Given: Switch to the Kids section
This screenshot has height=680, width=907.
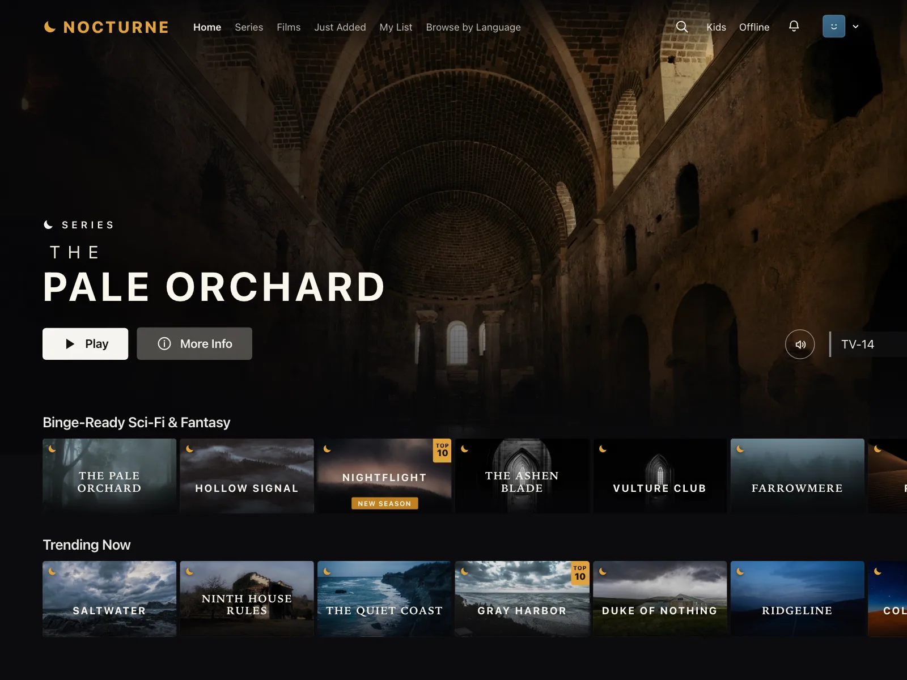Looking at the screenshot, I should point(716,27).
